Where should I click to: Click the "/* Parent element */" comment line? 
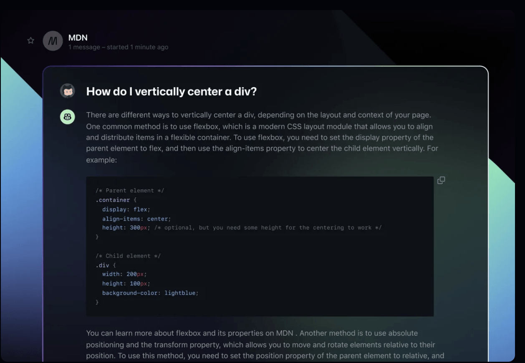click(x=130, y=191)
